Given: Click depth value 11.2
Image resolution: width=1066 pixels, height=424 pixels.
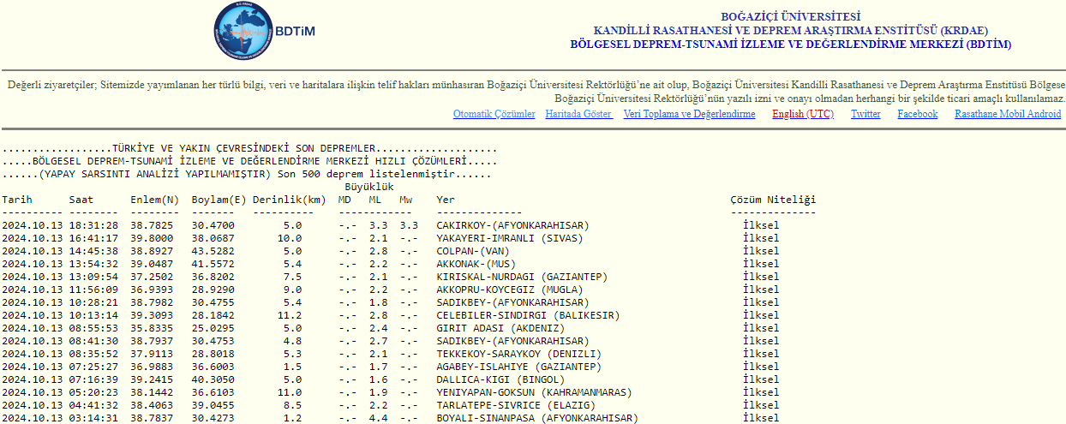Looking at the screenshot, I should [x=290, y=315].
